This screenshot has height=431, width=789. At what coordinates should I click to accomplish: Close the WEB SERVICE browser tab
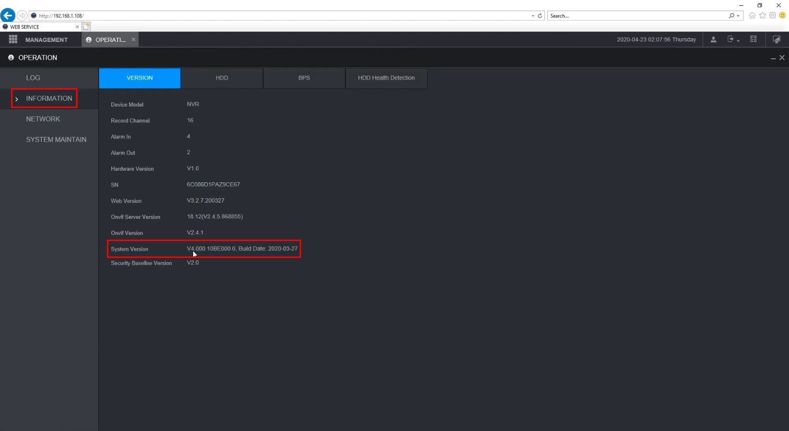pyautogui.click(x=77, y=27)
